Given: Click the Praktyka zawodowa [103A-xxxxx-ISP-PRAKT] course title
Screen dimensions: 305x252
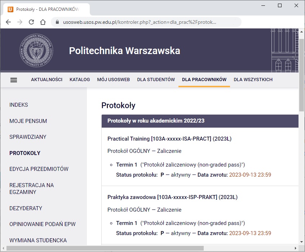Looking at the screenshot, I should click(x=172, y=197).
